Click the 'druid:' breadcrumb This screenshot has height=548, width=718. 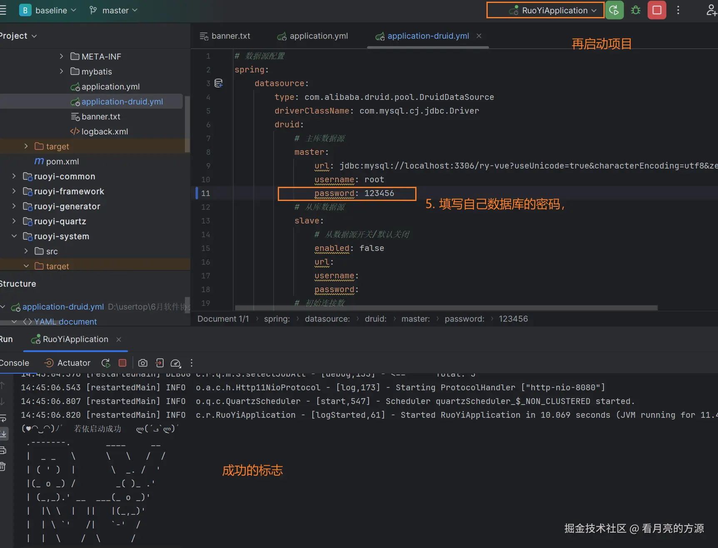point(376,319)
